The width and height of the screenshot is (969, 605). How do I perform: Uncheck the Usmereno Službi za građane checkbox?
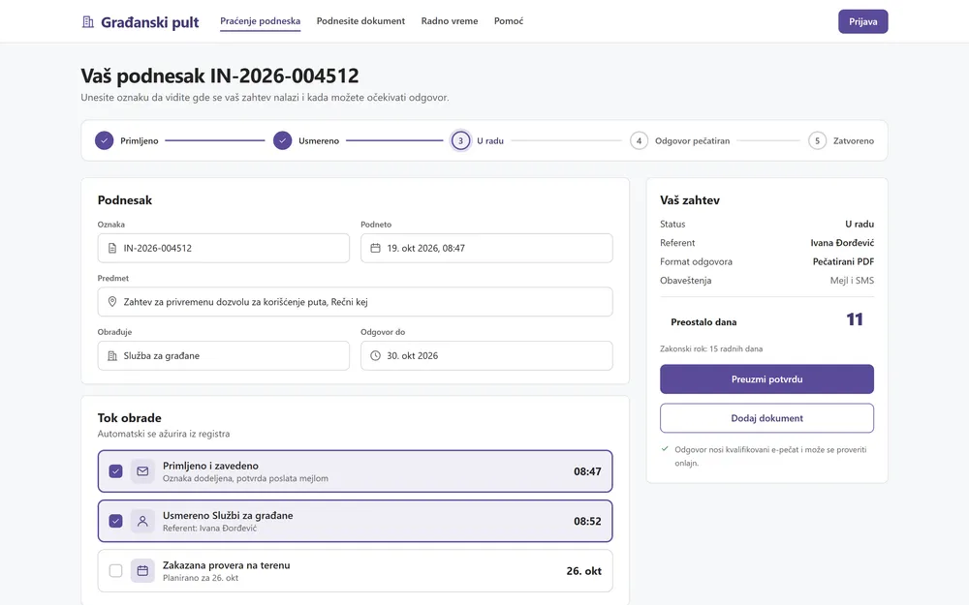point(115,521)
